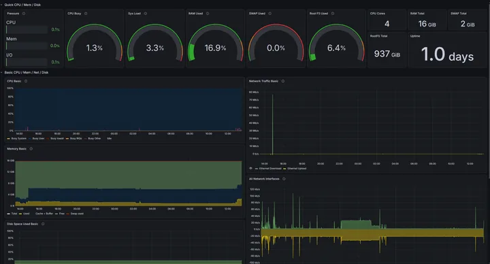This screenshot has height=264, width=490.
Task: Click the CPU pressure bar showing 0.1%
Action: coord(27,29)
